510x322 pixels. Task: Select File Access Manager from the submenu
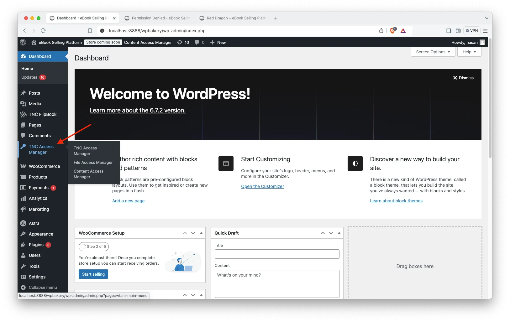(x=93, y=162)
